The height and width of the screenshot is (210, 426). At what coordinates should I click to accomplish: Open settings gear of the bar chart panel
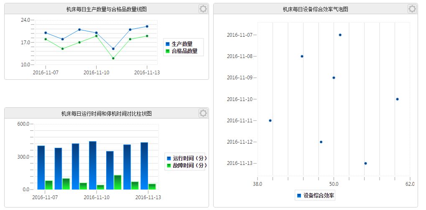[203, 113]
